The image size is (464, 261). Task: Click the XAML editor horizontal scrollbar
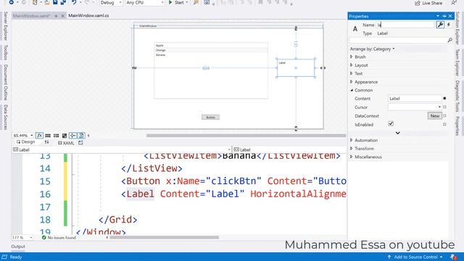[165, 237]
